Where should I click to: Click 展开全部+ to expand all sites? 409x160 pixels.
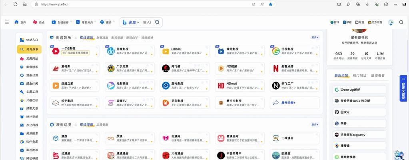click(x=288, y=103)
